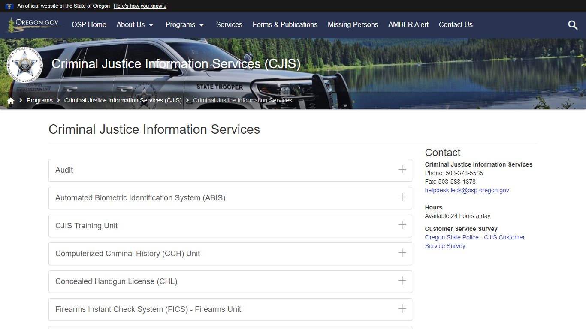Click the Oregon flag icon in top banner
The height and width of the screenshot is (329, 586).
click(9, 6)
